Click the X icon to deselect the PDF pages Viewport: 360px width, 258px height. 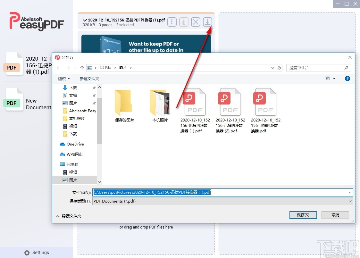click(x=196, y=22)
